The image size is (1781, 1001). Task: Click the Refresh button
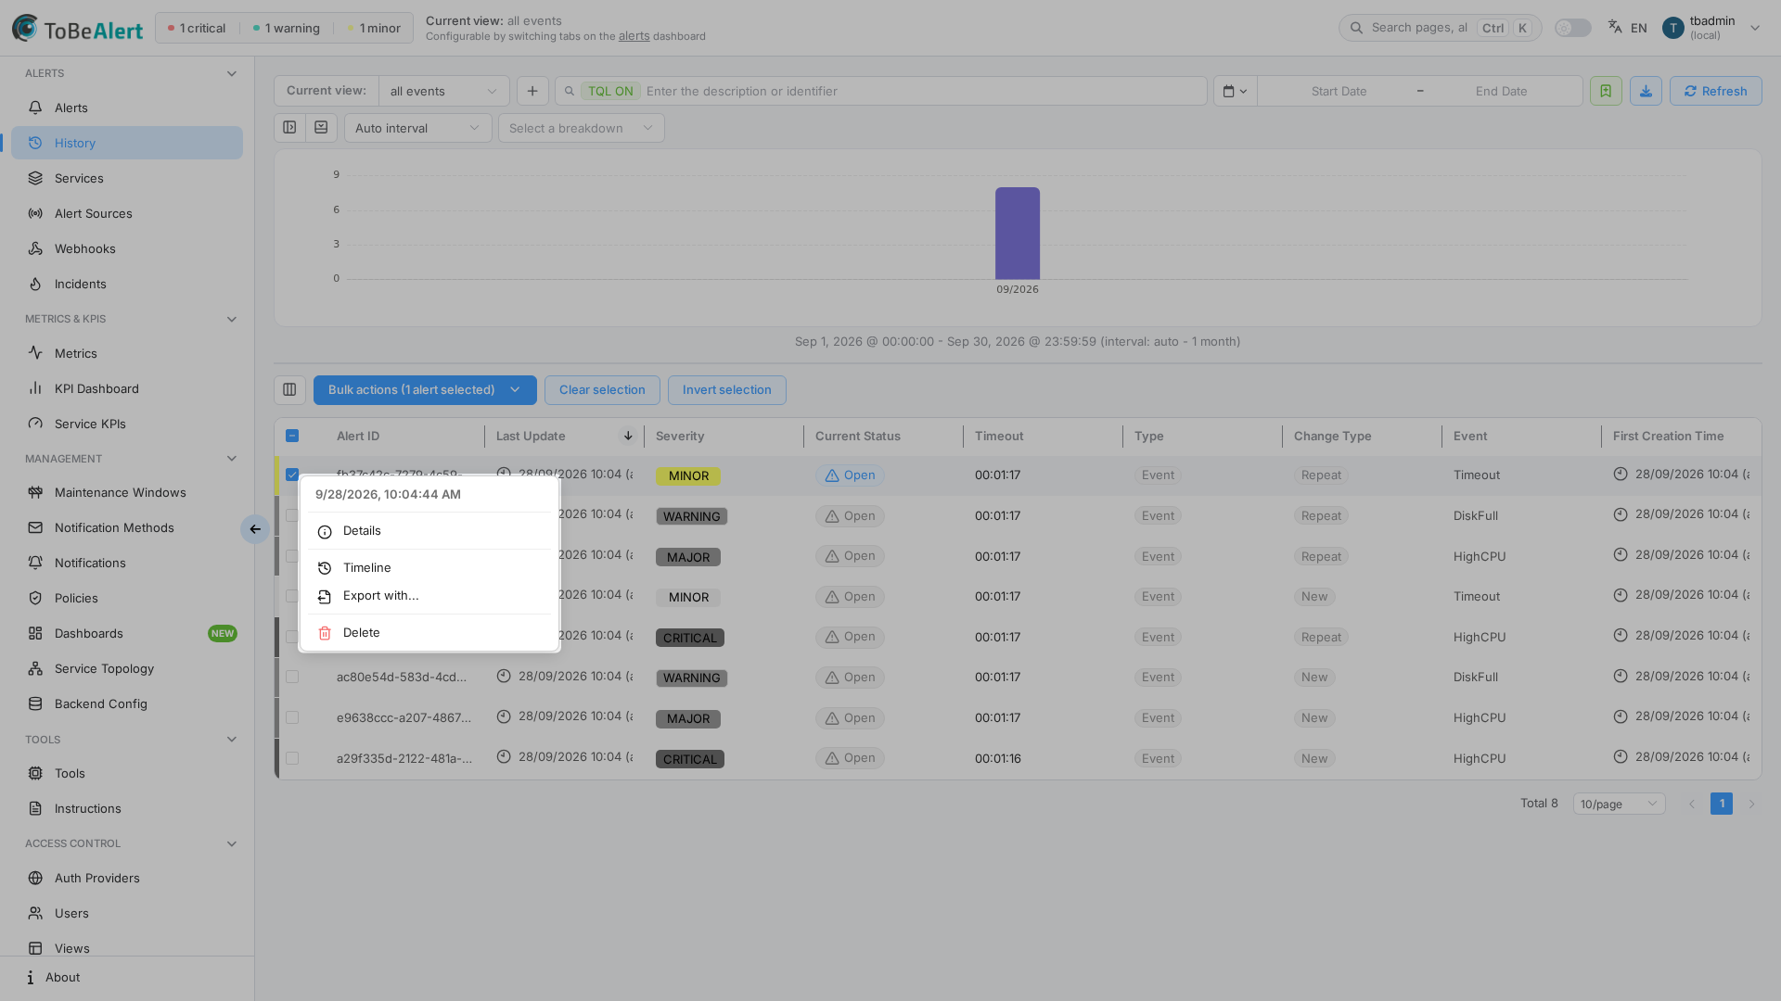pyautogui.click(x=1716, y=91)
